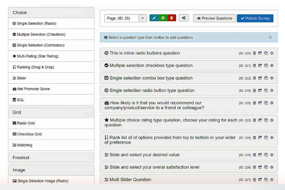
Task: Open the page settings gears button
Action: point(184,18)
